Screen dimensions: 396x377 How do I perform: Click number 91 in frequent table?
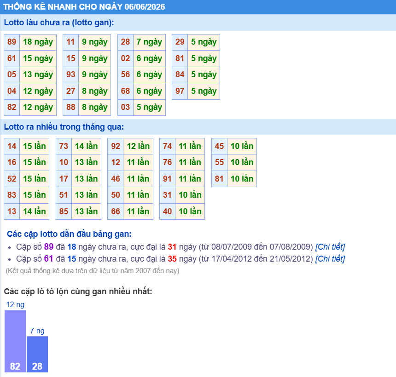click(x=168, y=179)
